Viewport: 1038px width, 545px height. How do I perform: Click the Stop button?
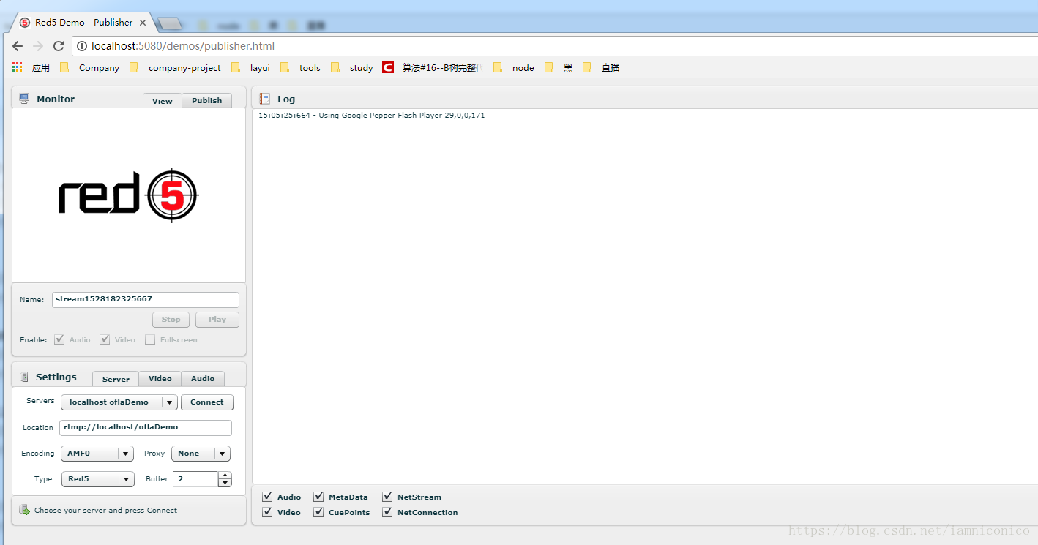(x=171, y=320)
